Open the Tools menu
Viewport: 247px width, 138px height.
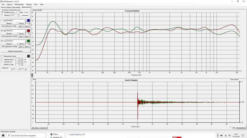[36, 4]
